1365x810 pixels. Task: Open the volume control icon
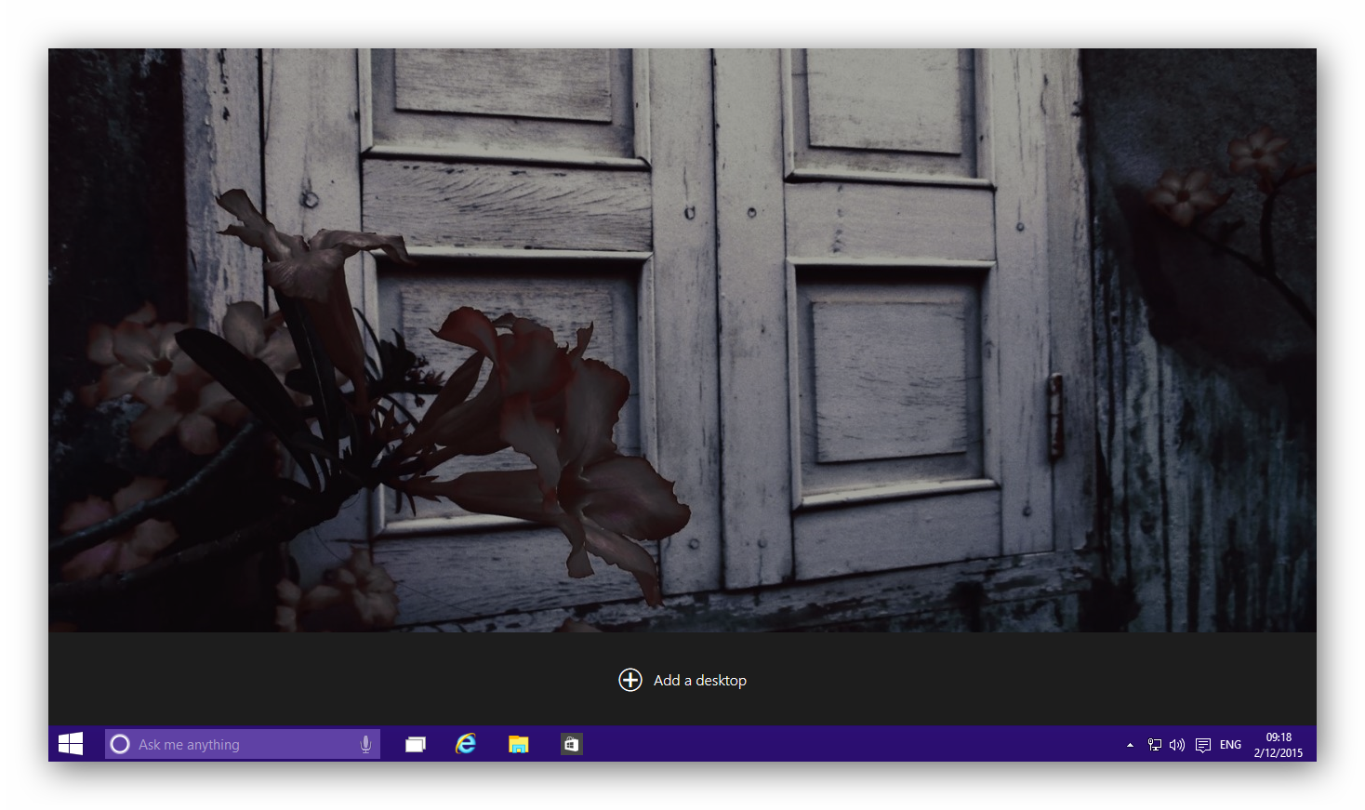point(1177,745)
